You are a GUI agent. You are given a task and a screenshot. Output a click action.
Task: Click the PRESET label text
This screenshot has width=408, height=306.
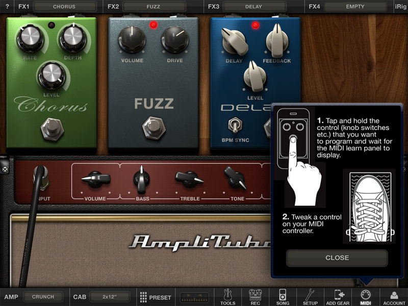pos(160,297)
